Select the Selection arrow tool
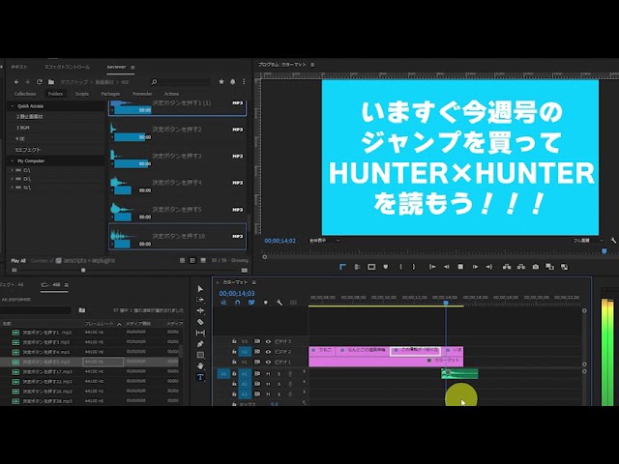This screenshot has width=619, height=464. pos(200,289)
